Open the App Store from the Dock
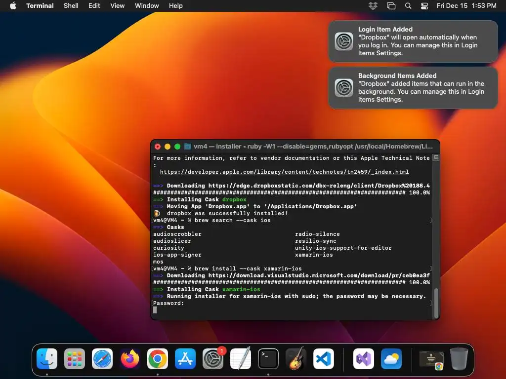Image resolution: width=506 pixels, height=379 pixels. point(185,359)
